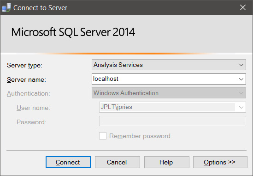Open the Windows Authentication dropdown
Screen dimensions: 253x176
(169, 93)
